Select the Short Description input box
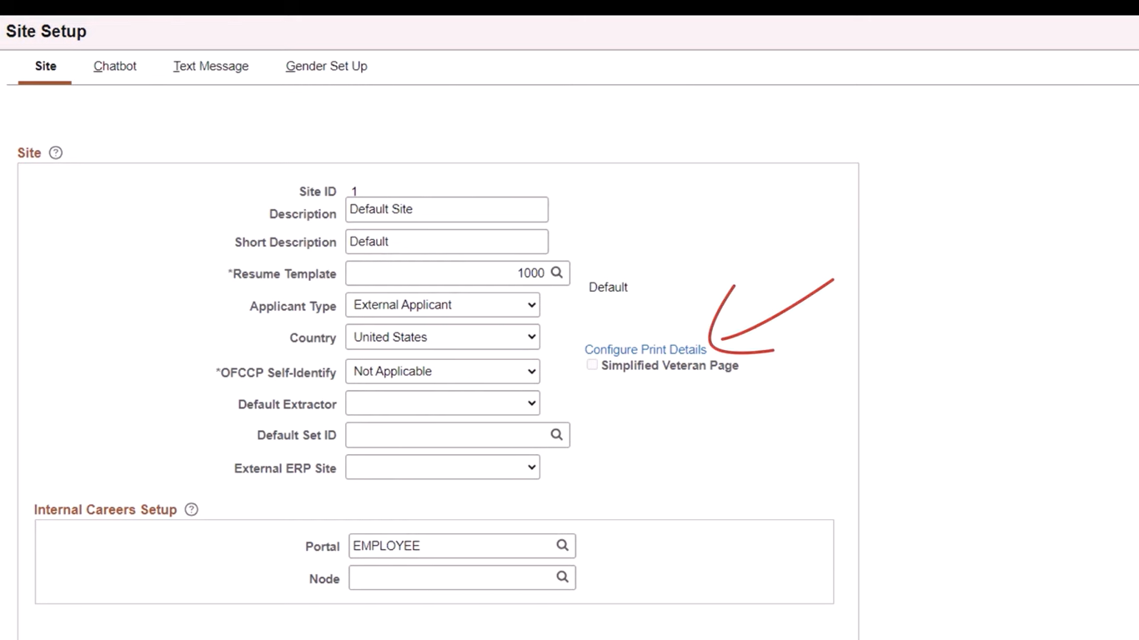The width and height of the screenshot is (1139, 640). pyautogui.click(x=446, y=241)
